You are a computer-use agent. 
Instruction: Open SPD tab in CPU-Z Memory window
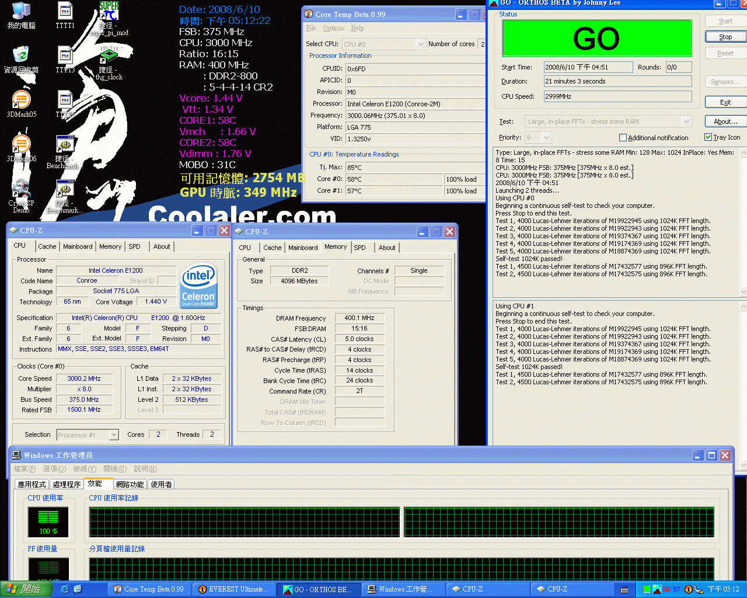[x=360, y=248]
